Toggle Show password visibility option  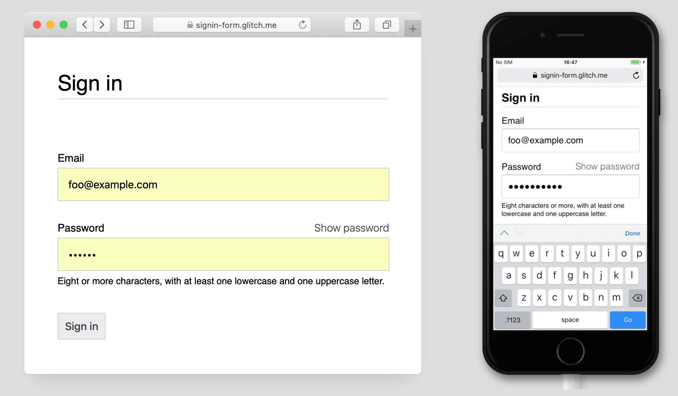click(351, 228)
